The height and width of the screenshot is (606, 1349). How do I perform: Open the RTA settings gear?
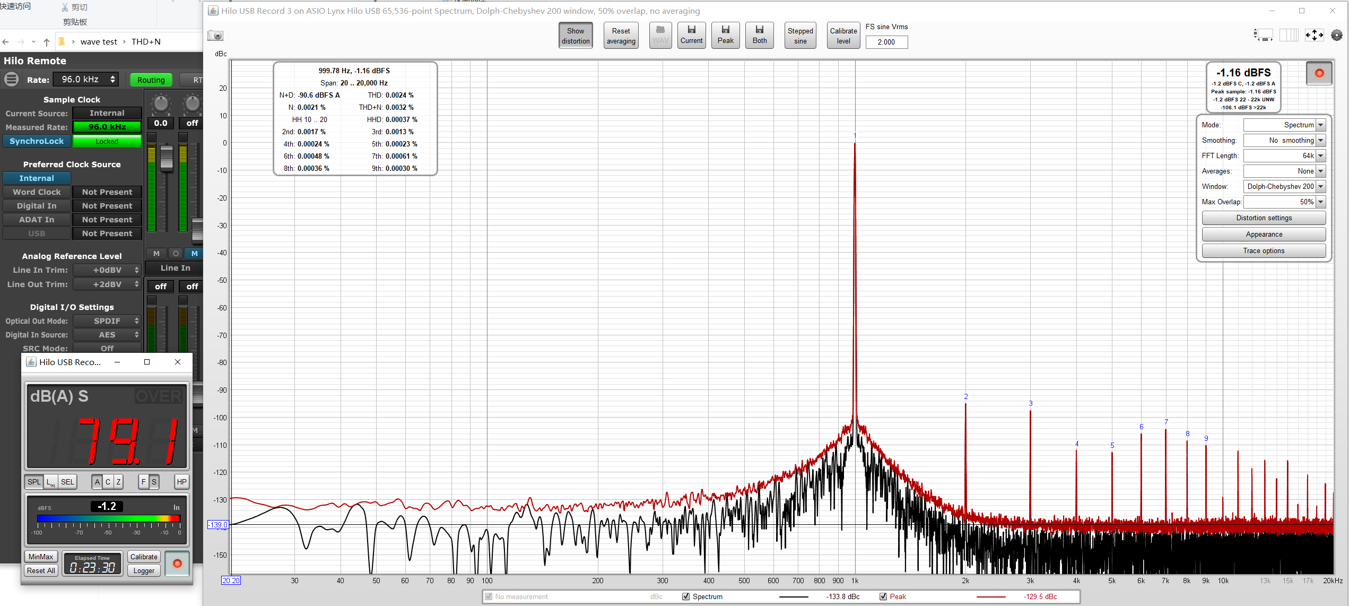point(1336,36)
